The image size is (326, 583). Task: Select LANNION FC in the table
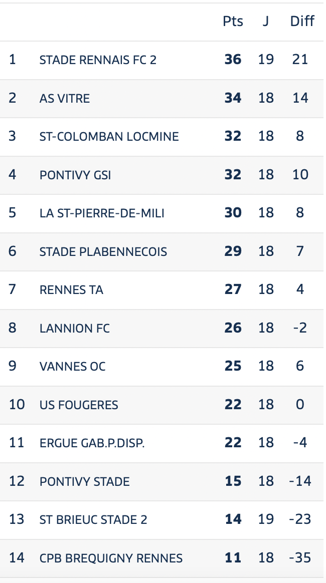(74, 328)
